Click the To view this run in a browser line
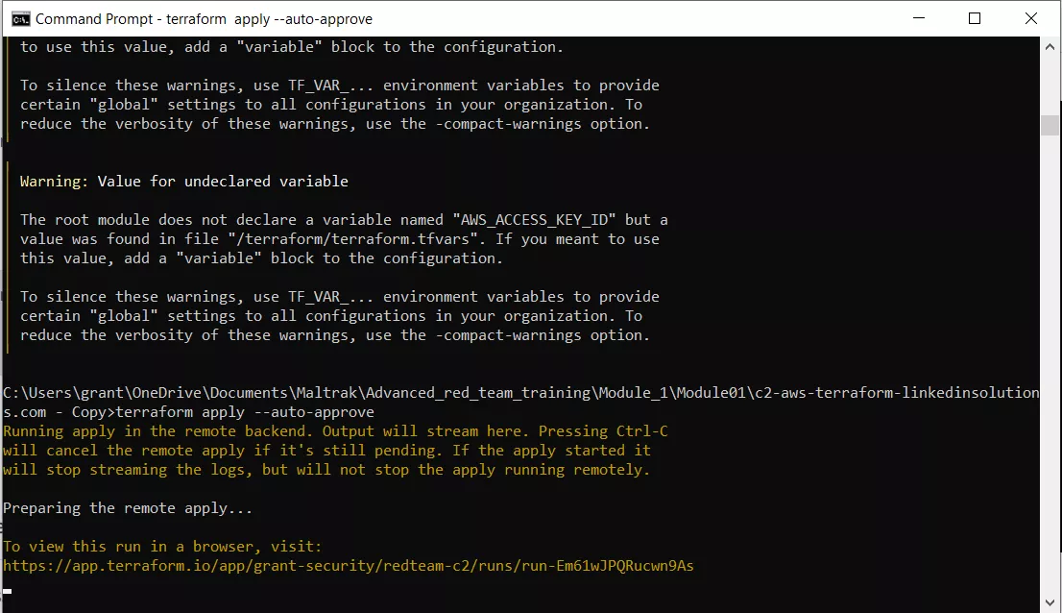This screenshot has height=613, width=1062. (x=163, y=546)
